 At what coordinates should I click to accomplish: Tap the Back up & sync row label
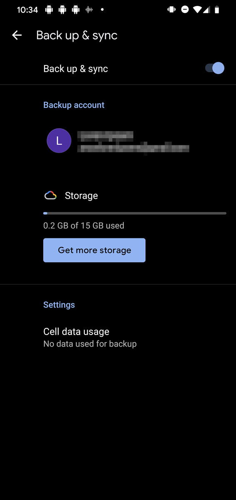pos(76,69)
